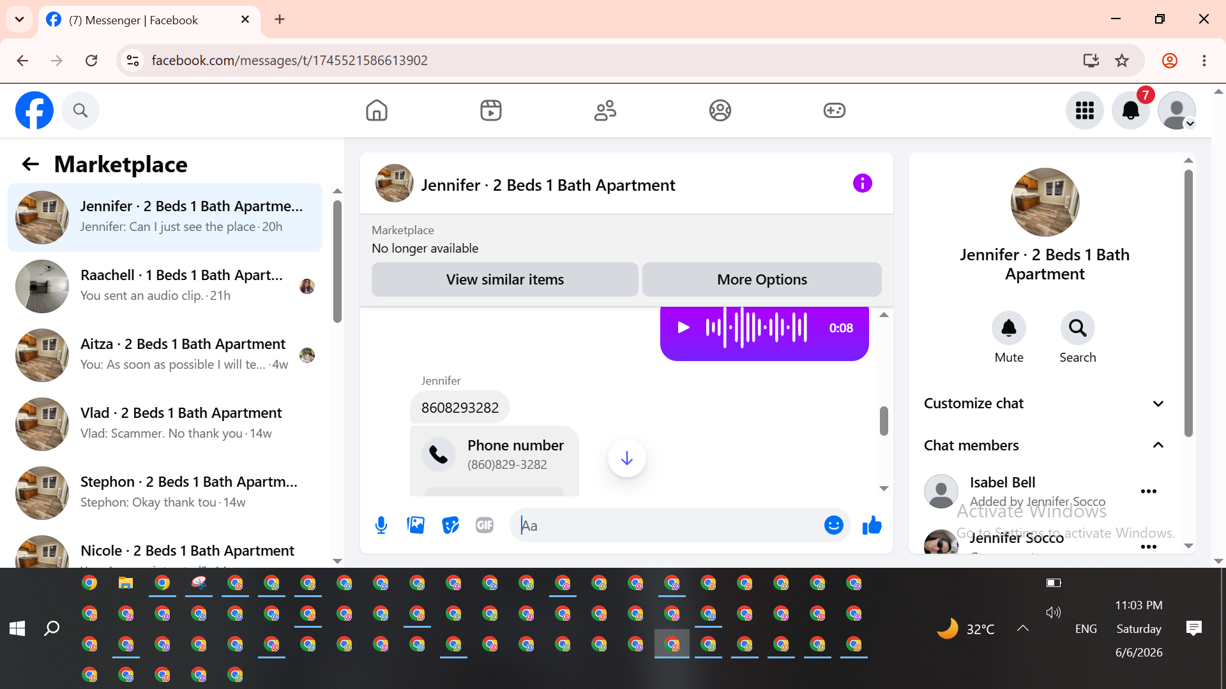
Task: Open conversation info purple icon
Action: point(863,184)
